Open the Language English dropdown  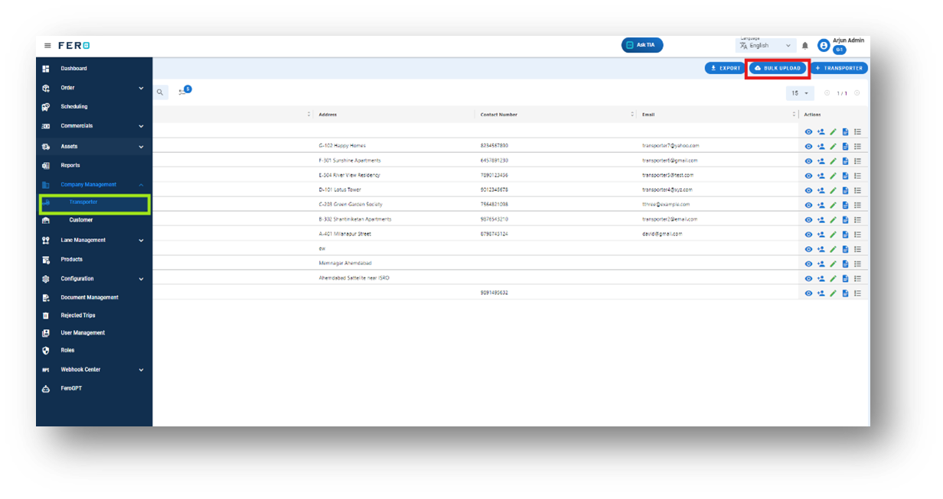pos(765,45)
